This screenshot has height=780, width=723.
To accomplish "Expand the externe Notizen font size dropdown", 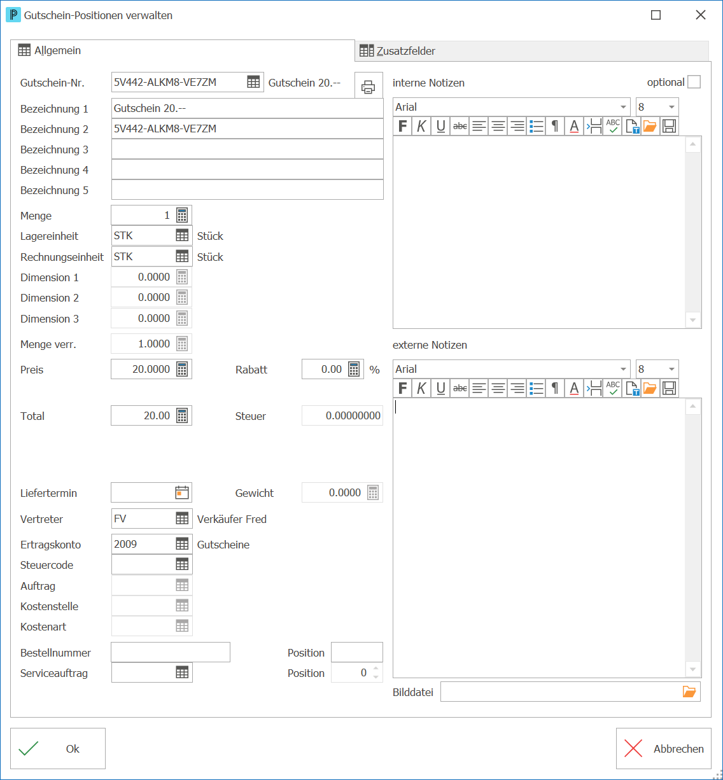I will point(671,369).
